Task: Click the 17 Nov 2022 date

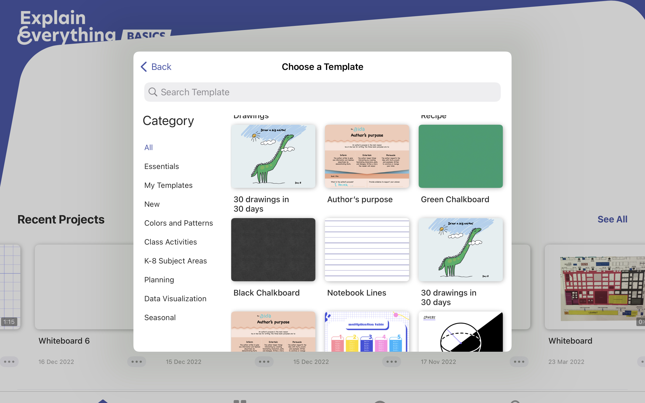Action: 438,362
